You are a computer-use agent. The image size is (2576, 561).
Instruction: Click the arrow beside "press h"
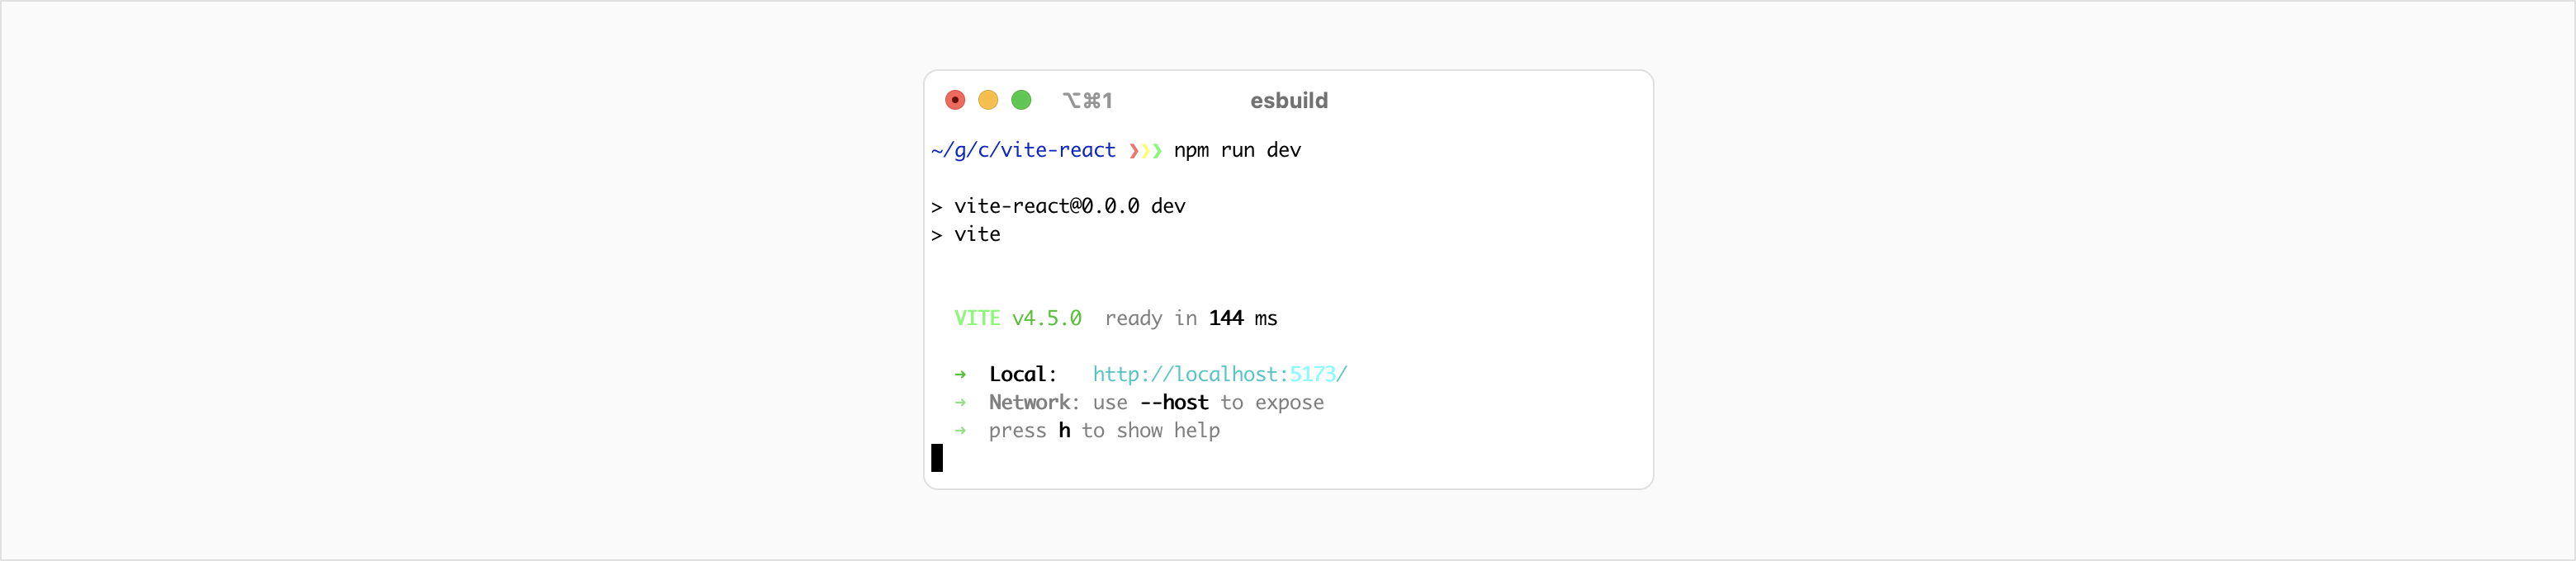960,430
